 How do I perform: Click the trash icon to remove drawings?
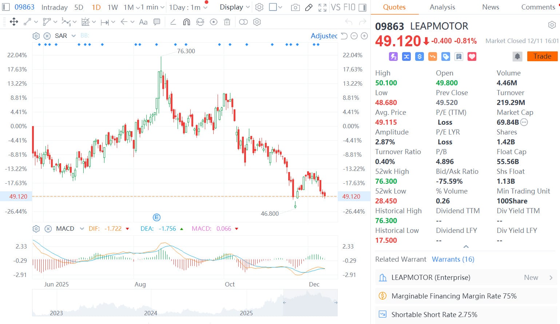click(x=227, y=22)
